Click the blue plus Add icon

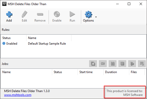[x=9, y=14]
